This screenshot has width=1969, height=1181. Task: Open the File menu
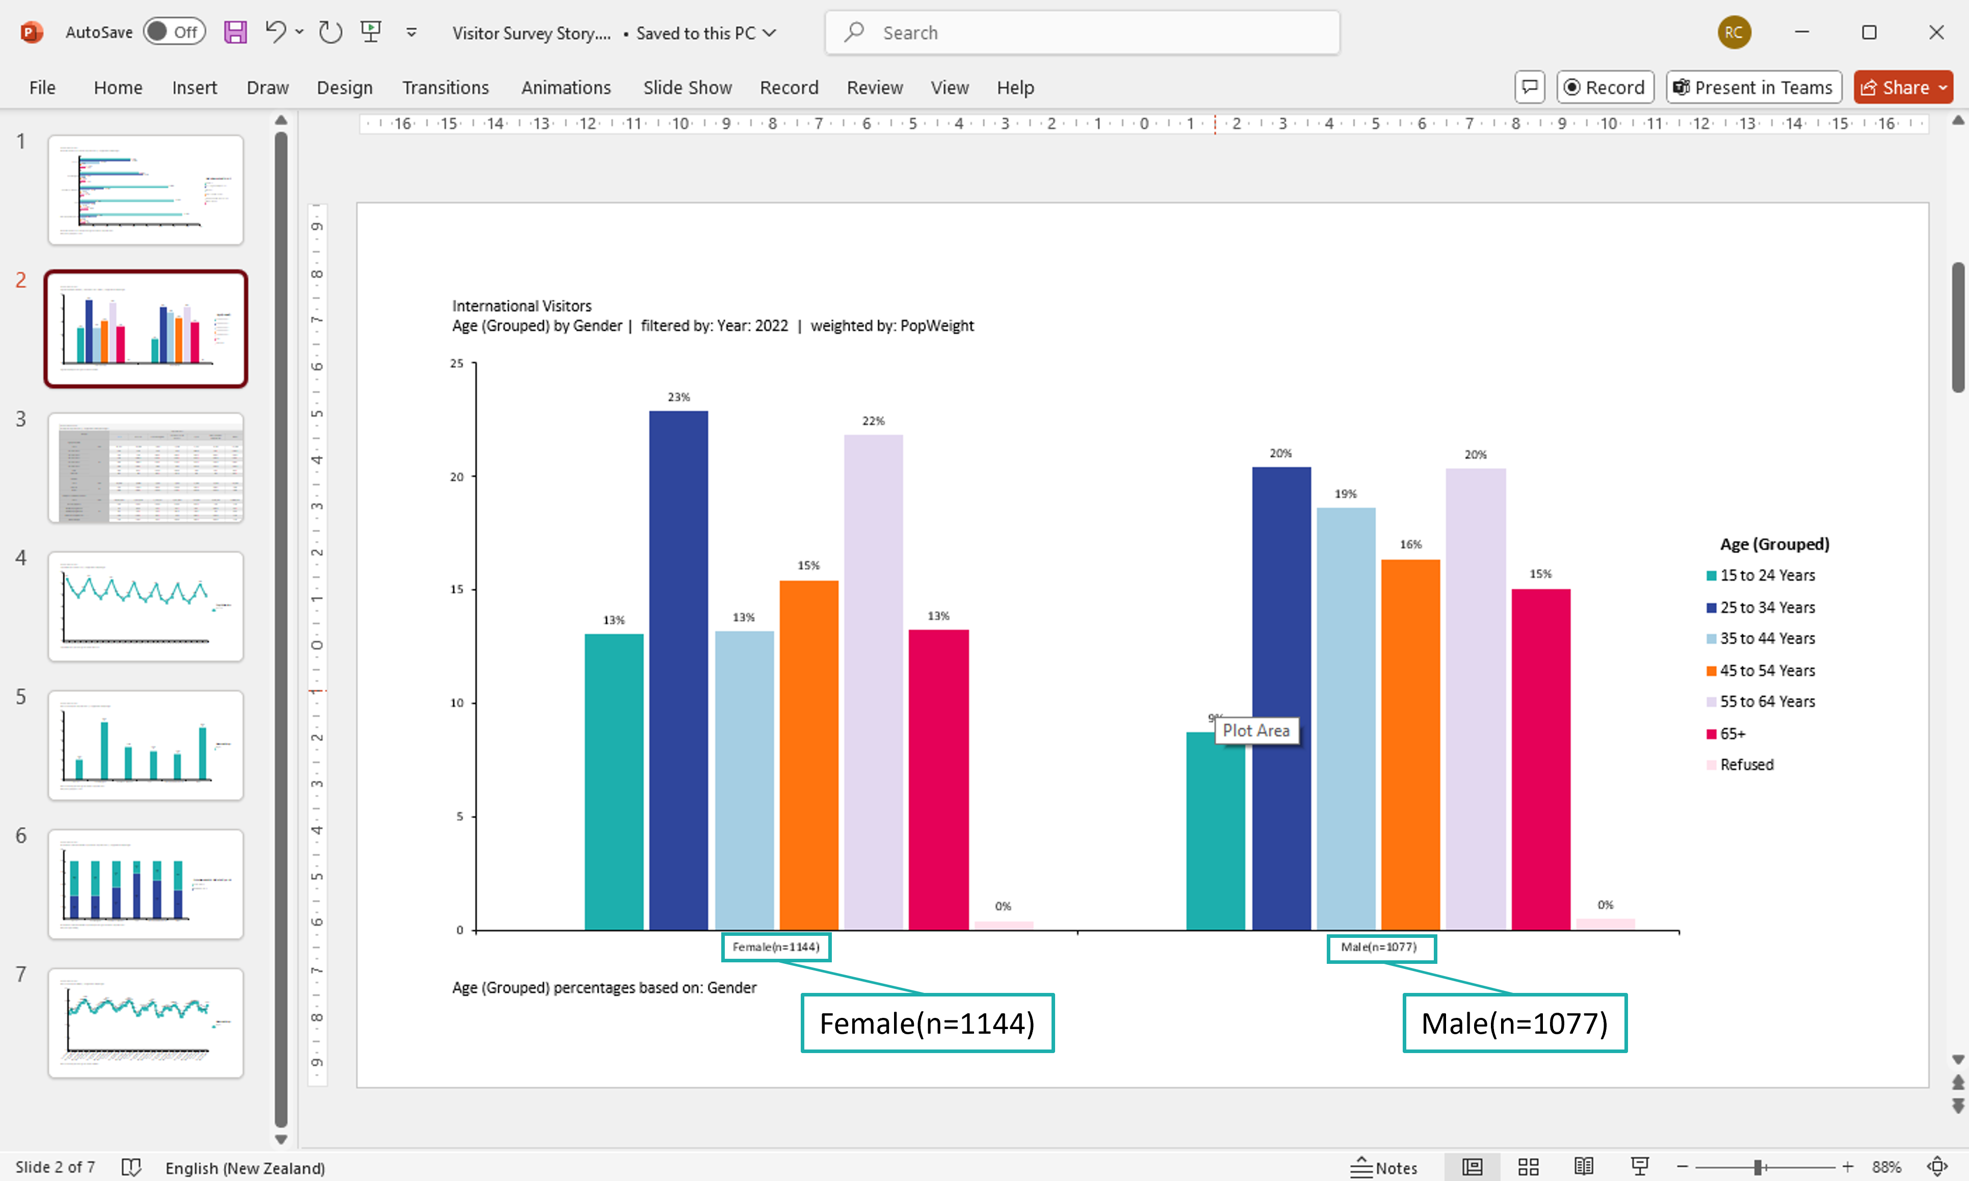(x=42, y=88)
